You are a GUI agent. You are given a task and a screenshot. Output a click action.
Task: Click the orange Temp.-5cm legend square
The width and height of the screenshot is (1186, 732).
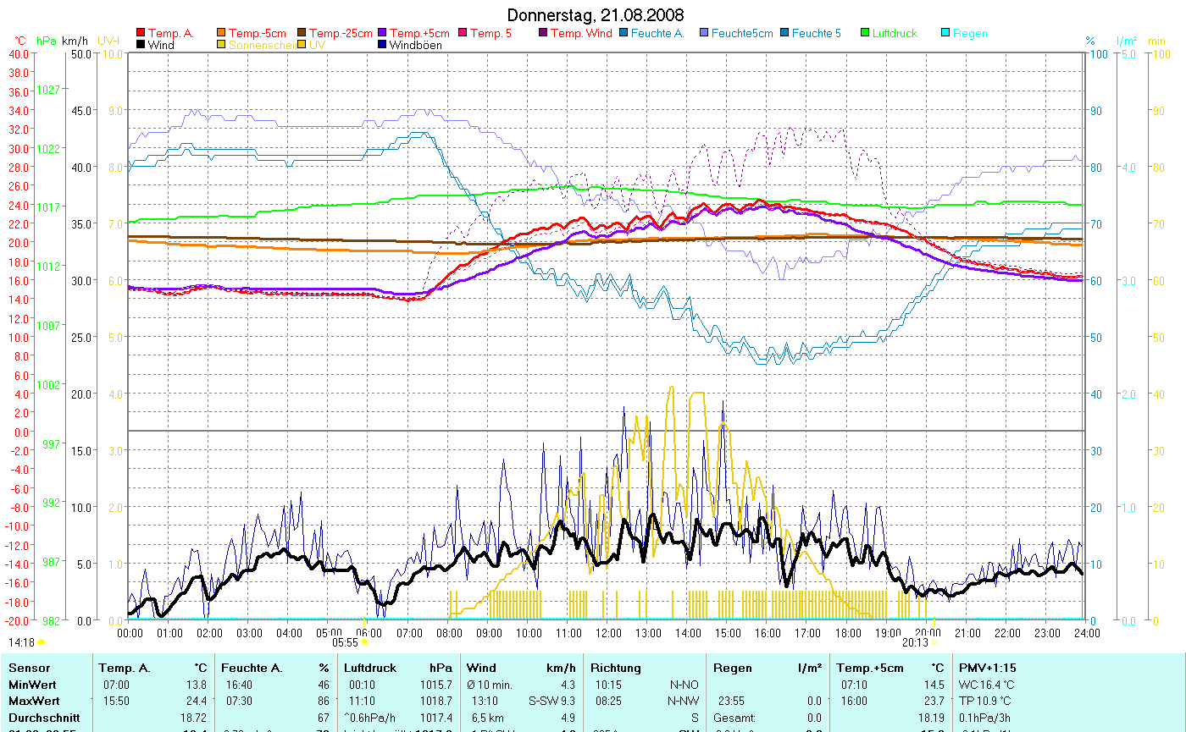click(x=222, y=34)
